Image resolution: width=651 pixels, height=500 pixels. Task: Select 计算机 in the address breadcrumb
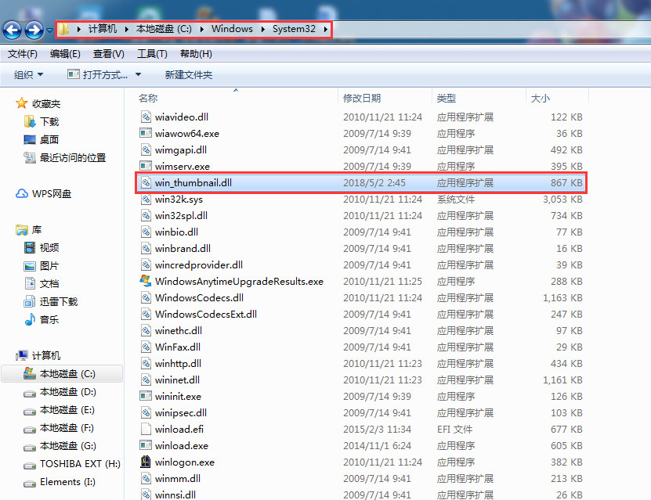102,29
